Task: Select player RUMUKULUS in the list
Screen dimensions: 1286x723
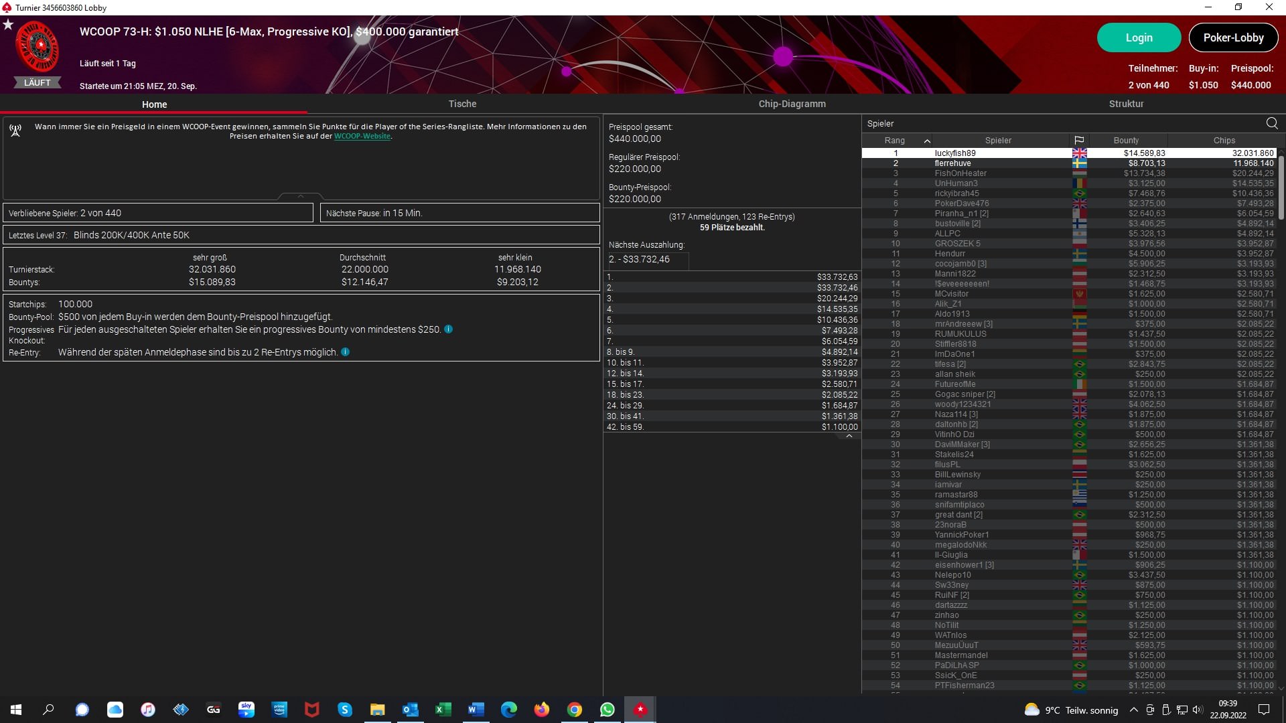Action: (x=1069, y=334)
